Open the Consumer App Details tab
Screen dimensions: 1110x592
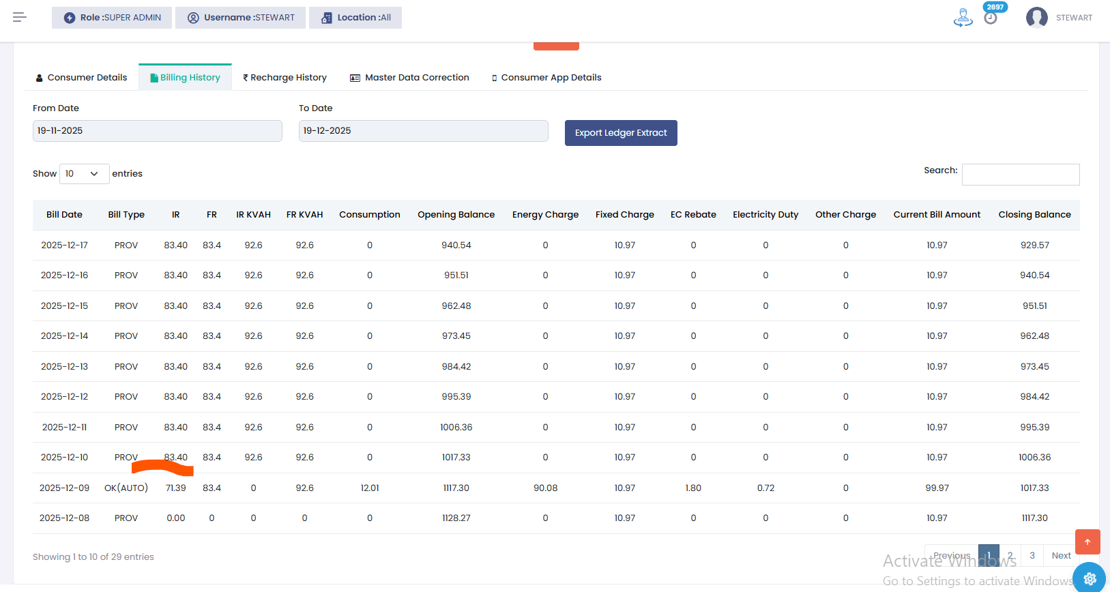[546, 78]
